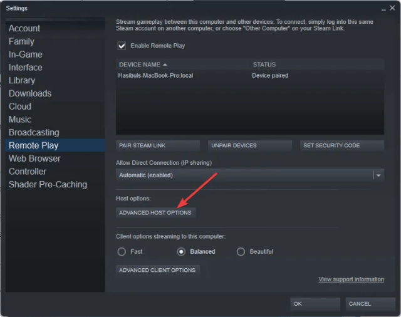Select the Balanced streaming option
Image resolution: width=401 pixels, height=317 pixels.
click(x=181, y=252)
